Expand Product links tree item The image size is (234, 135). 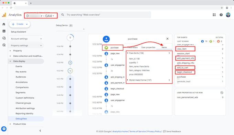10,124
